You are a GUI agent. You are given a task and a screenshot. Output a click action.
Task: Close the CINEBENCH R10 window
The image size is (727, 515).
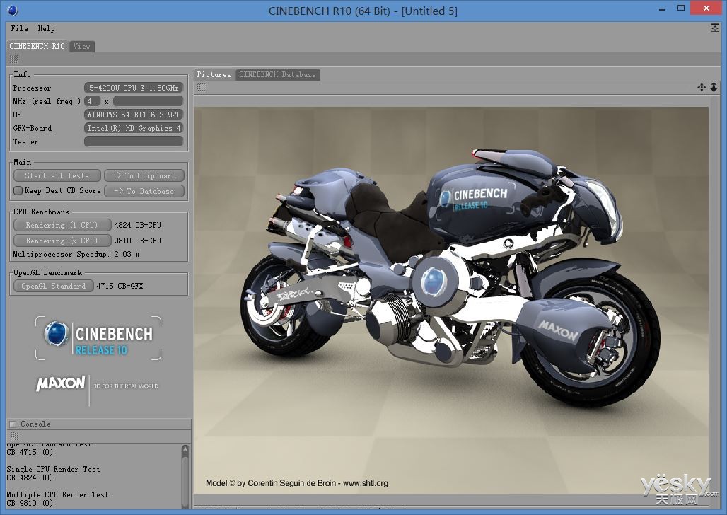click(706, 8)
